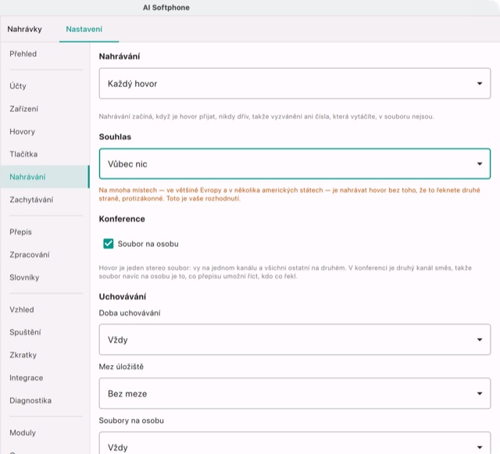
Task: Open Přehled in the sidebar
Action: [45, 54]
